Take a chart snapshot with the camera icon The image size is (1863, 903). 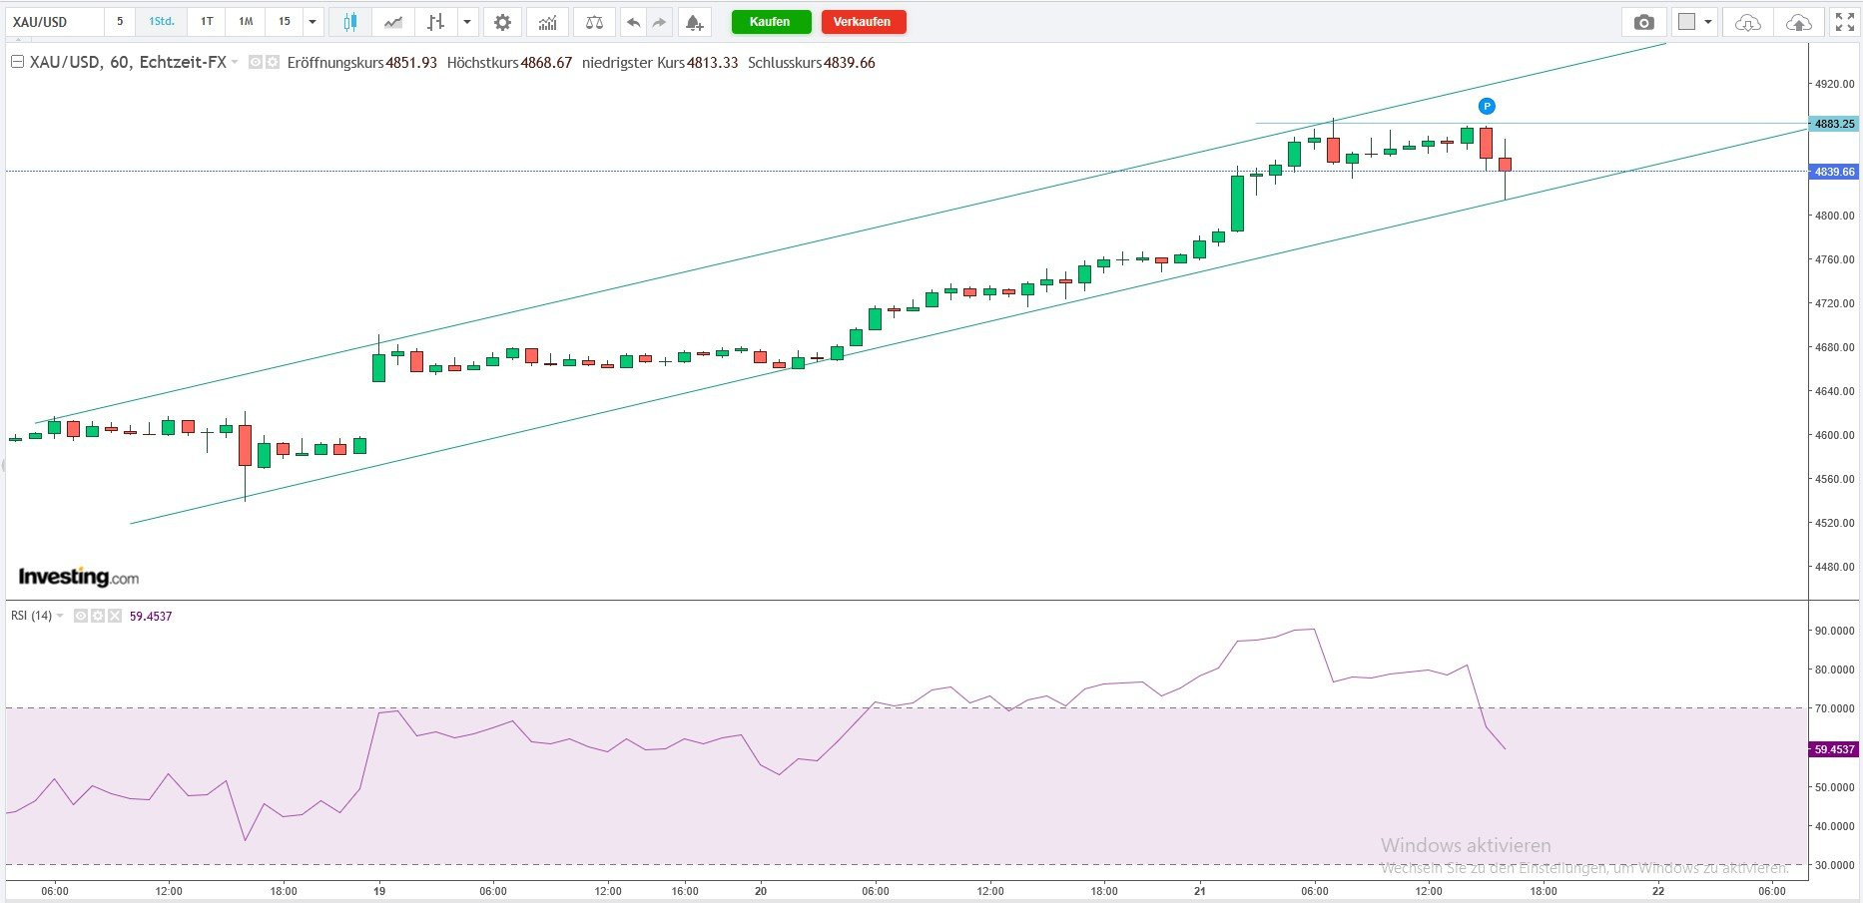[1643, 22]
